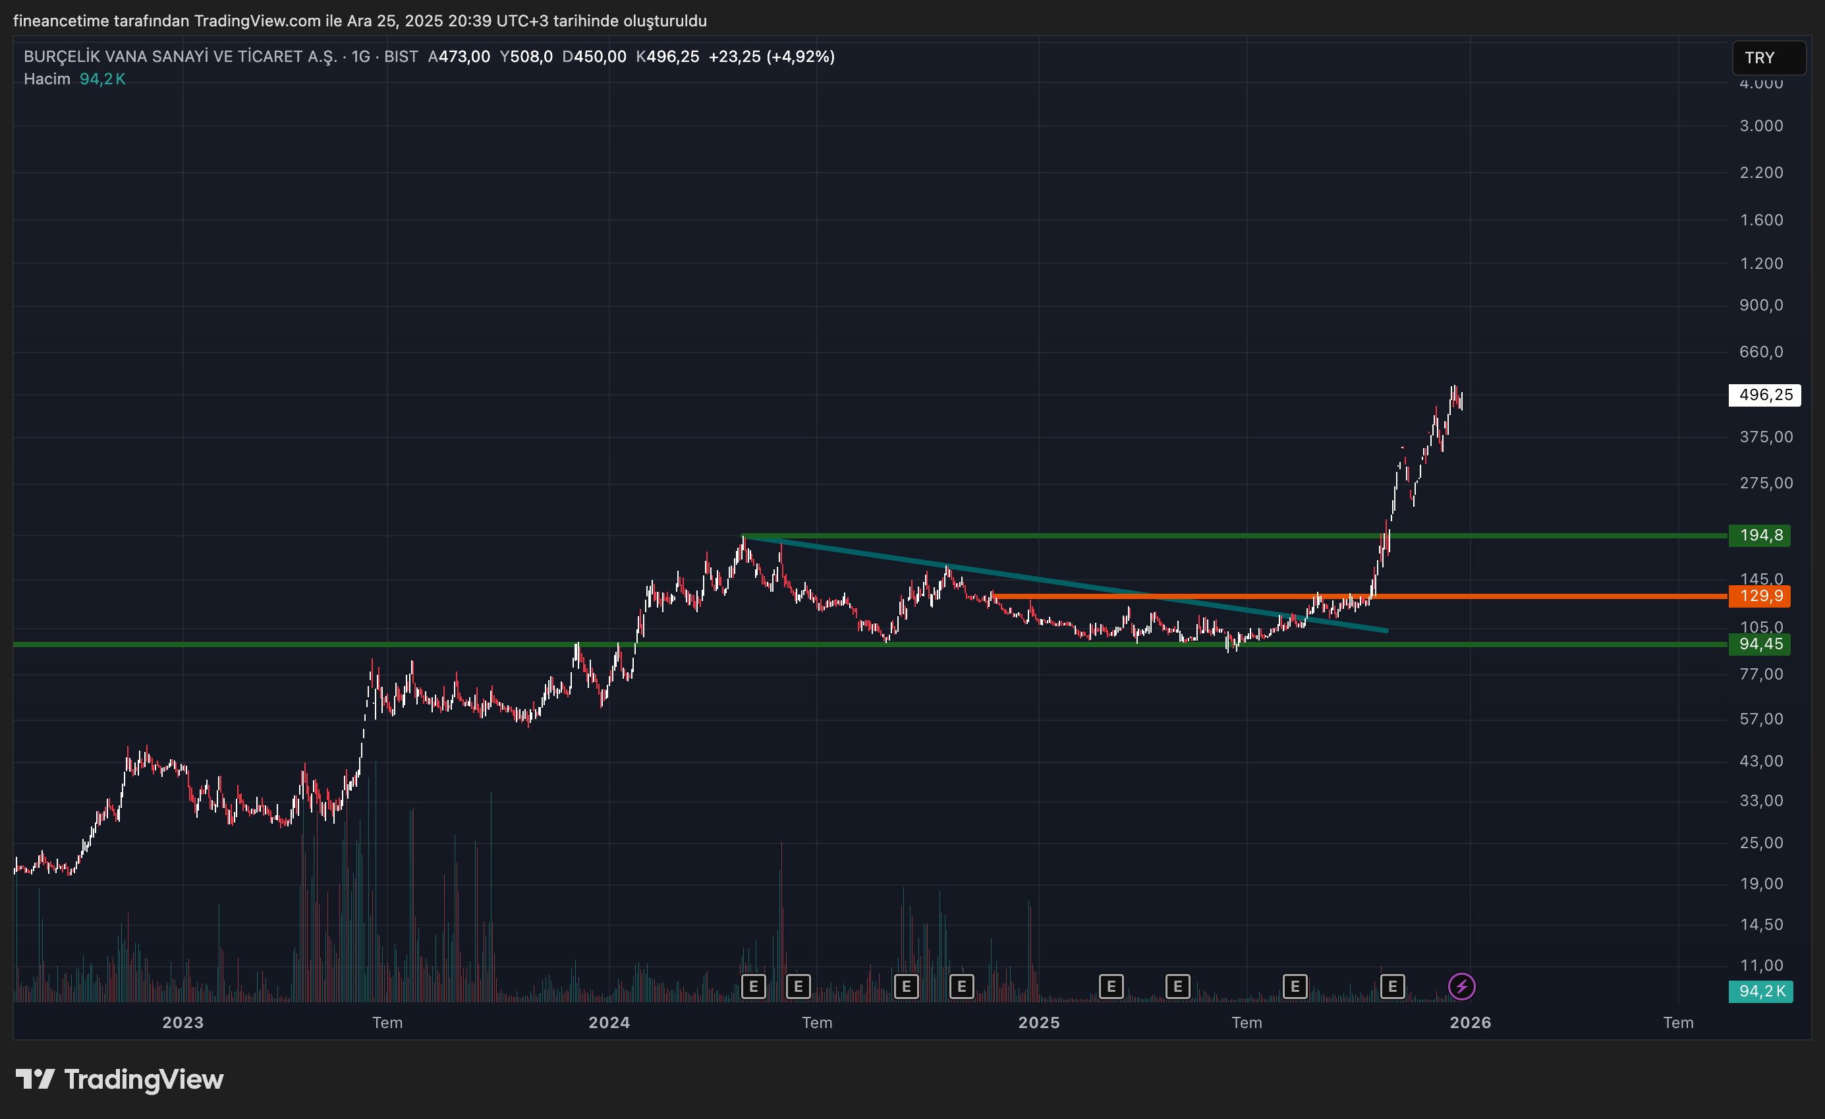Select the second earnings E icon from left
Viewport: 1825px width, 1119px height.
(x=798, y=987)
